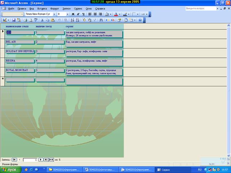Open Print Preview icon
The height and width of the screenshot is (173, 231).
(x=31, y=20)
